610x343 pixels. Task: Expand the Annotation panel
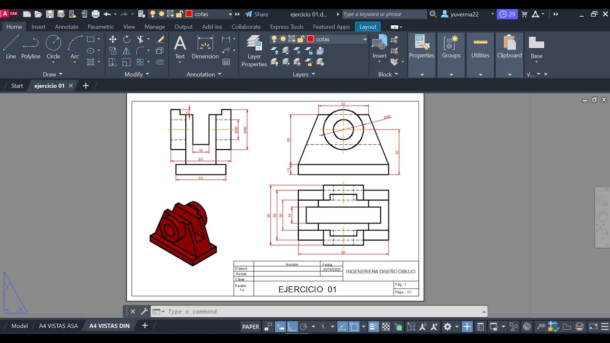coord(204,74)
